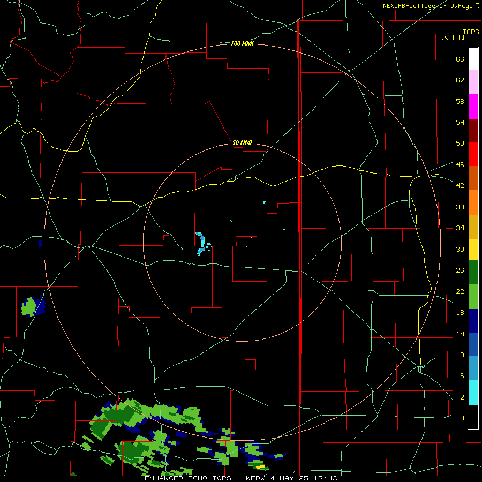Image resolution: width=482 pixels, height=482 pixels.
Task: Click the legend value 50
Action: click(460, 143)
